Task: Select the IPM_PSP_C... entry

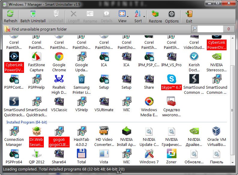Action: coord(149,59)
